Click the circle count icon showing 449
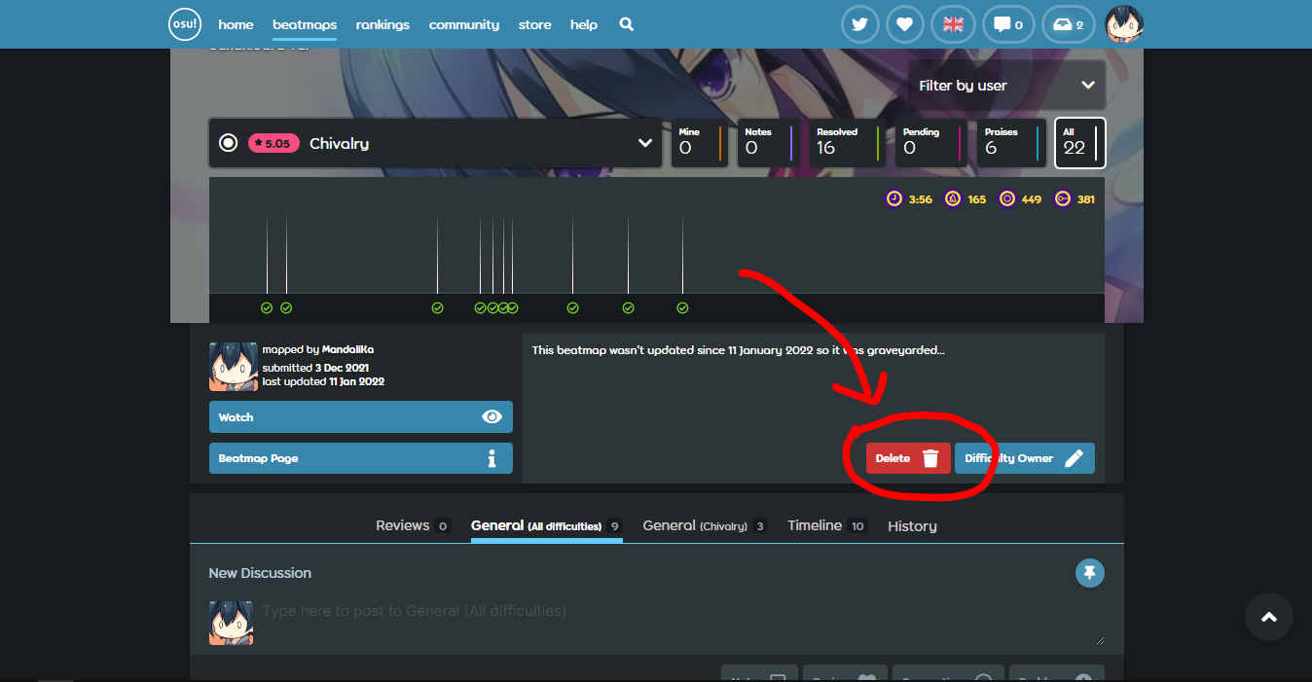This screenshot has height=682, width=1312. (x=1007, y=198)
